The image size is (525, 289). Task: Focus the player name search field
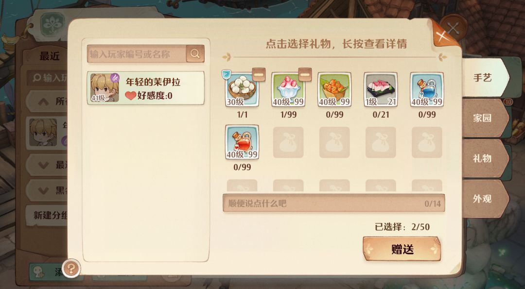pos(137,53)
